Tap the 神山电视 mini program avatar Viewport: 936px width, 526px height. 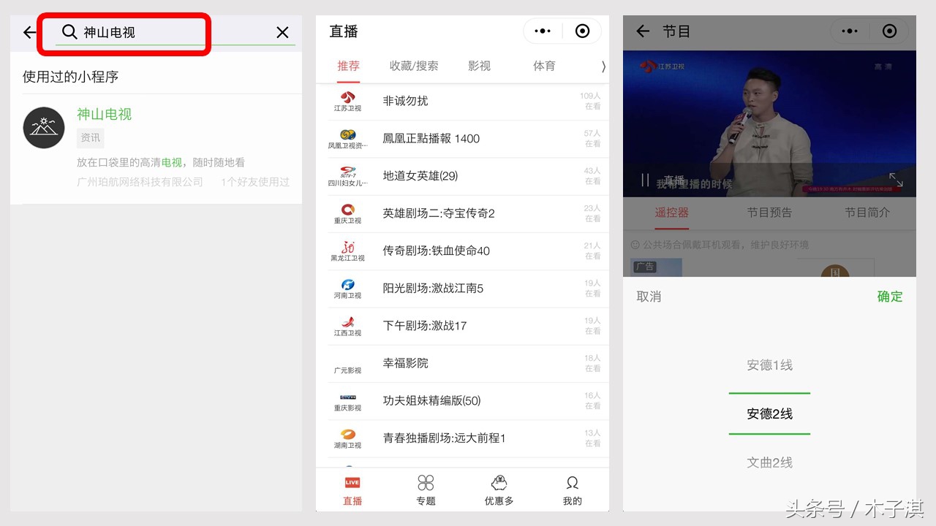tap(44, 128)
